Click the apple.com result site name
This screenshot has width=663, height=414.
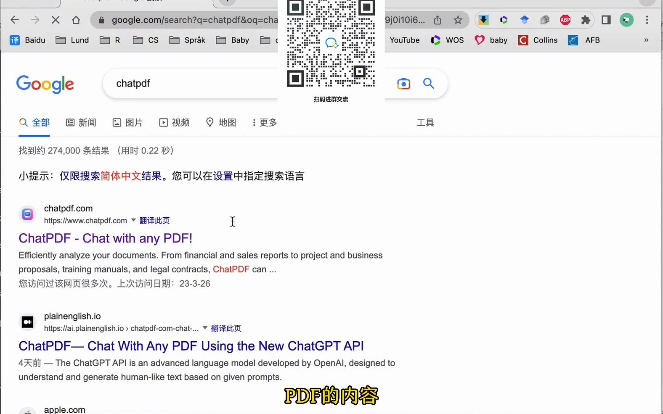tap(64, 409)
